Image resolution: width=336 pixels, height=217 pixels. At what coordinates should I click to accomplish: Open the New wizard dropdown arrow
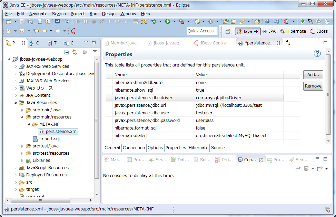[15, 21]
